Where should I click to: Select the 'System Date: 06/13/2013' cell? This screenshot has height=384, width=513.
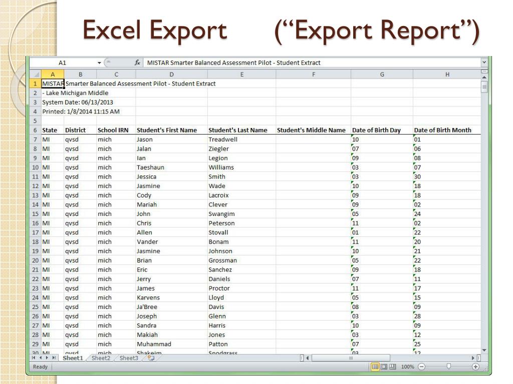click(53, 102)
